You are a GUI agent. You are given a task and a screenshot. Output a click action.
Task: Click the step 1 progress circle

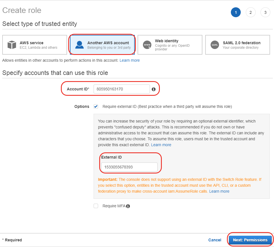236,12
